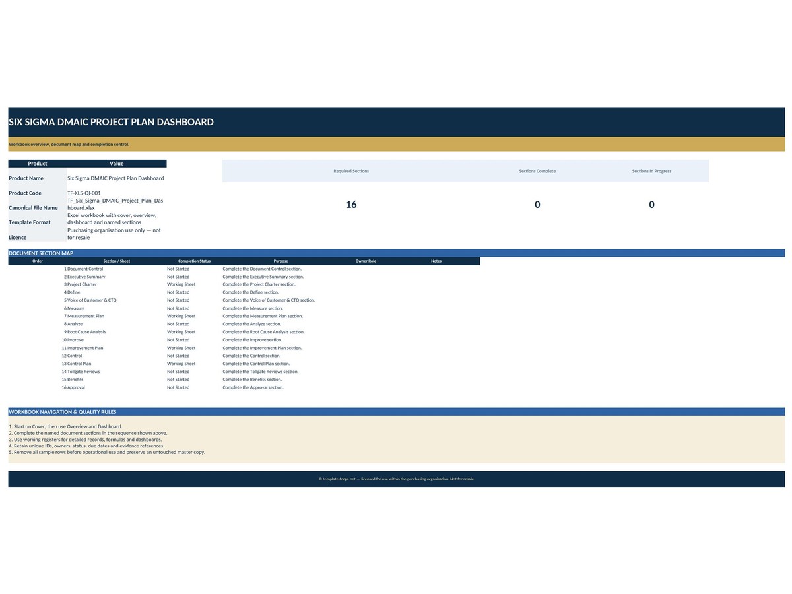The height and width of the screenshot is (594, 792).
Task: Click the Voice of Customer & CTQ row
Action: pyautogui.click(x=244, y=300)
